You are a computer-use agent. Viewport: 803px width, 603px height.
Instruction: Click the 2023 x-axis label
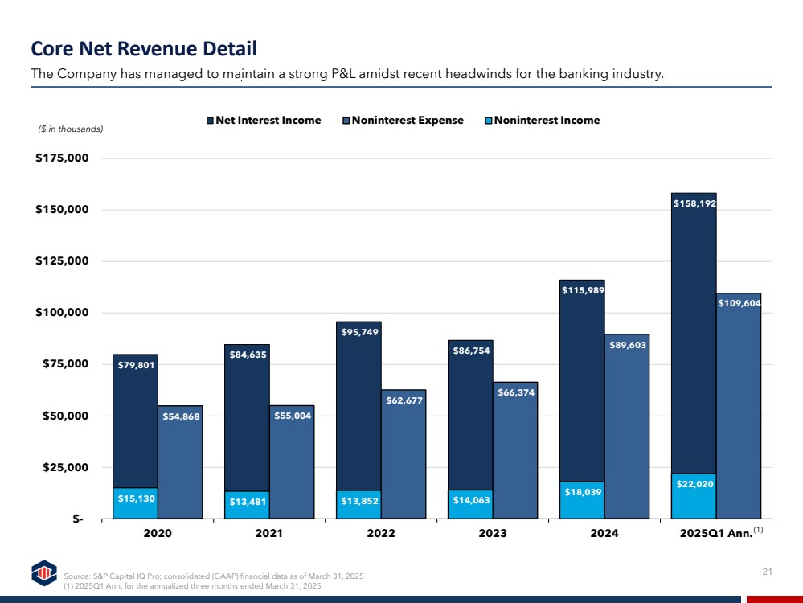[x=493, y=533]
